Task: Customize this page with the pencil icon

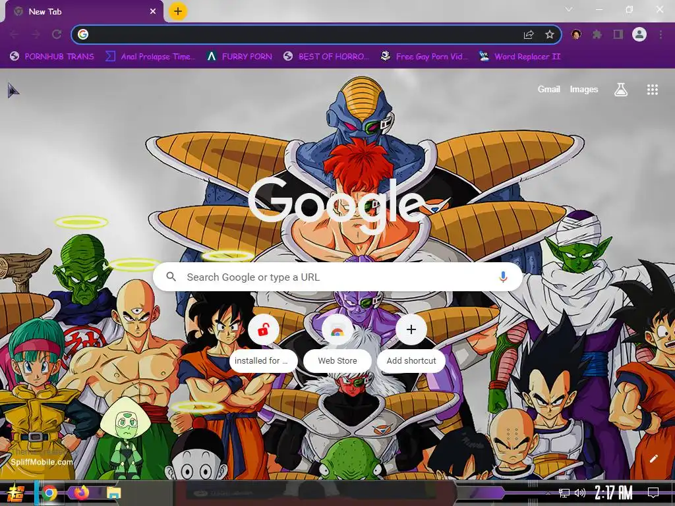Action: 653,459
